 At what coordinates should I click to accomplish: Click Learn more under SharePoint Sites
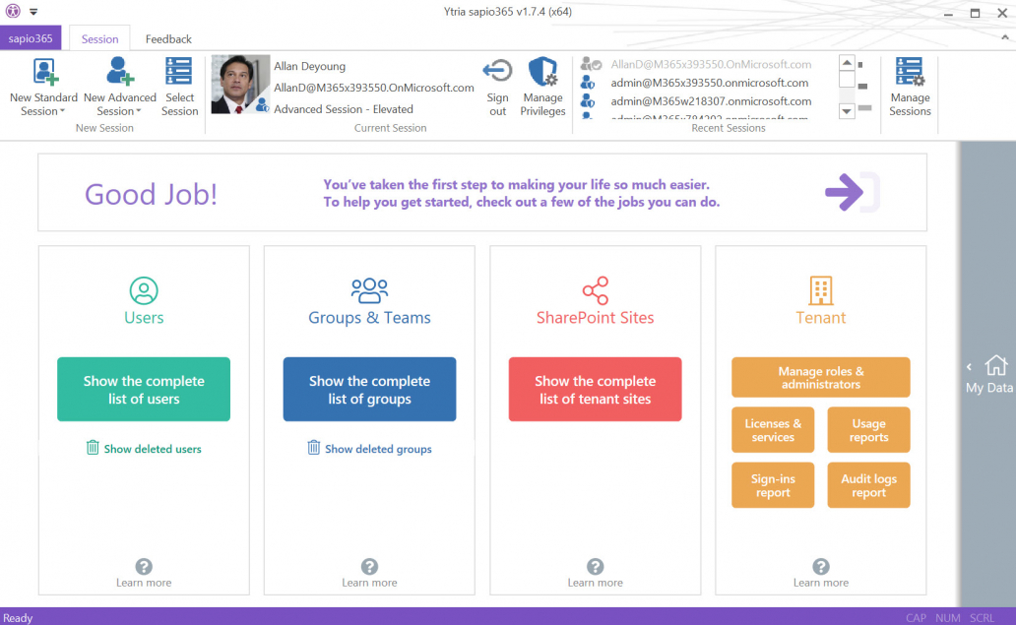[595, 583]
